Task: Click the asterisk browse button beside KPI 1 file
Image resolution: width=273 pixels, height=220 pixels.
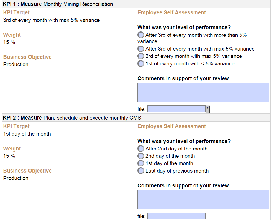Action: coord(207,109)
